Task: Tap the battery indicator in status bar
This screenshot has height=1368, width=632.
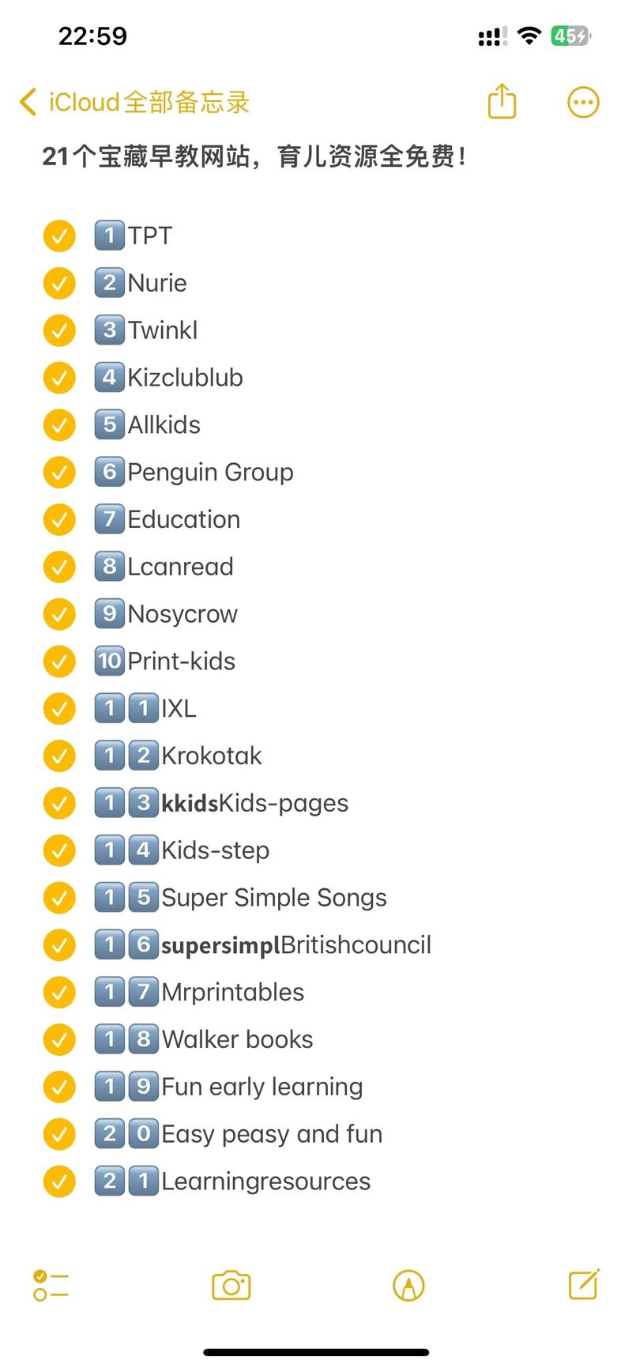Action: pos(570,36)
